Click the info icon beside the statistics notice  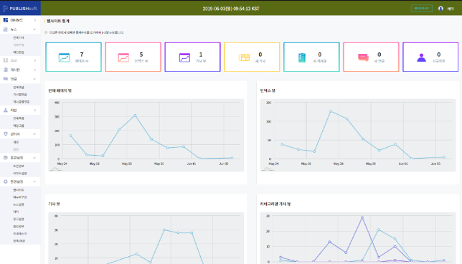[46, 32]
